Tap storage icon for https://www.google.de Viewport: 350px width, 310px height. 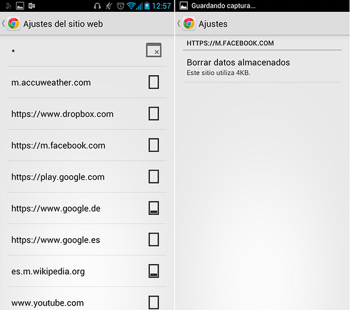[154, 208]
